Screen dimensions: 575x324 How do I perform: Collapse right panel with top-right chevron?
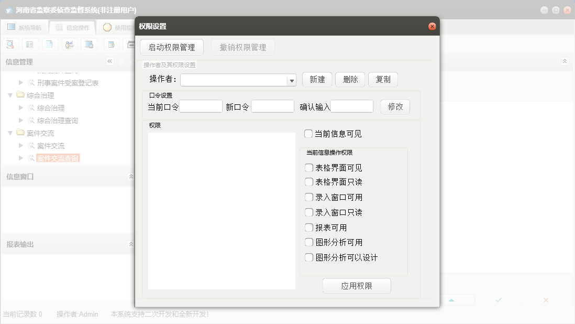[565, 61]
